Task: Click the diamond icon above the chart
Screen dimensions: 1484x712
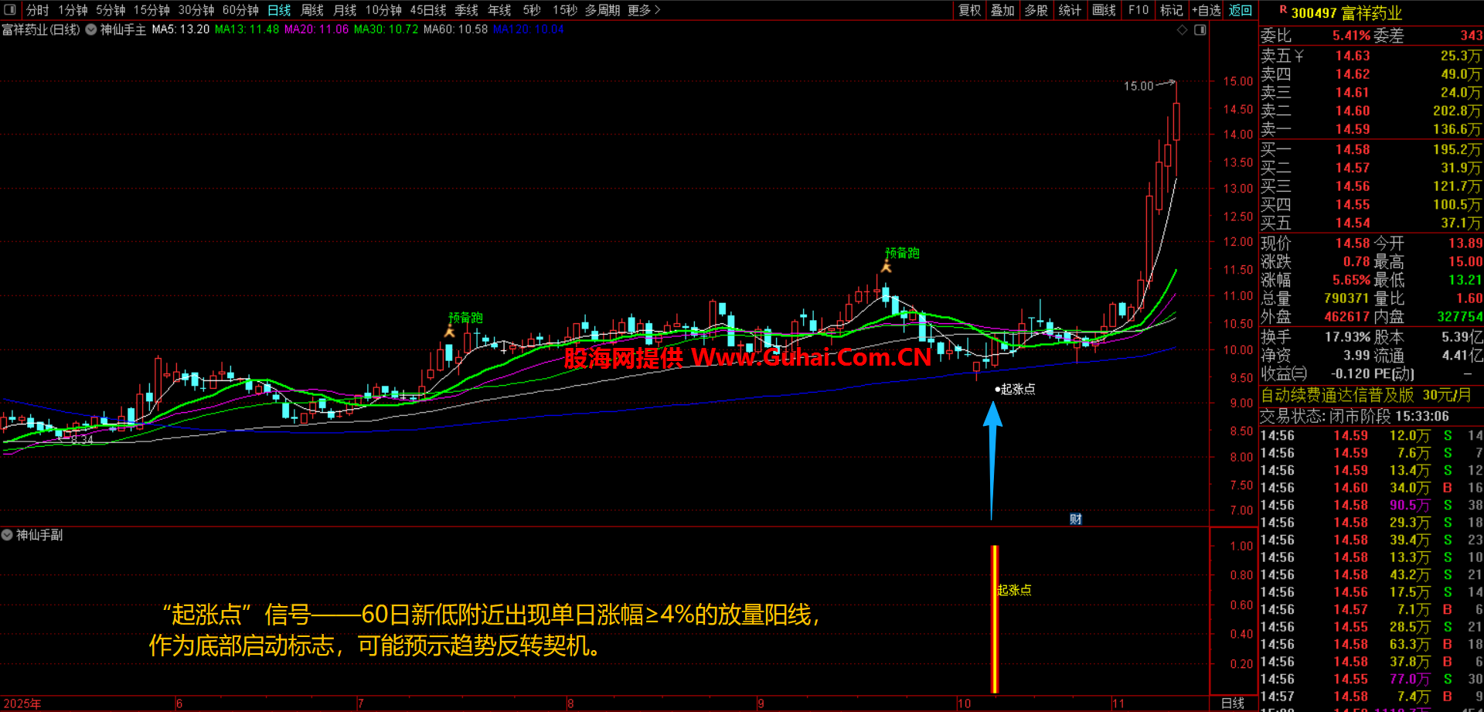Action: coord(1182,30)
